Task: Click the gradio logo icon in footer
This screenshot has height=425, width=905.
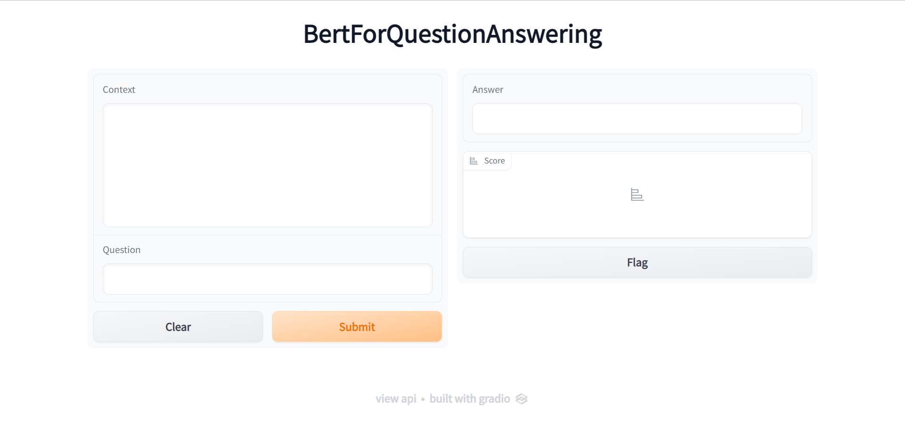Action: coord(521,399)
